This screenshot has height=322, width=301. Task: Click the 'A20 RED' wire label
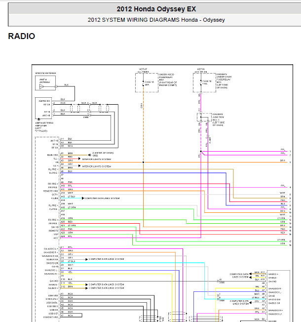[67, 222]
